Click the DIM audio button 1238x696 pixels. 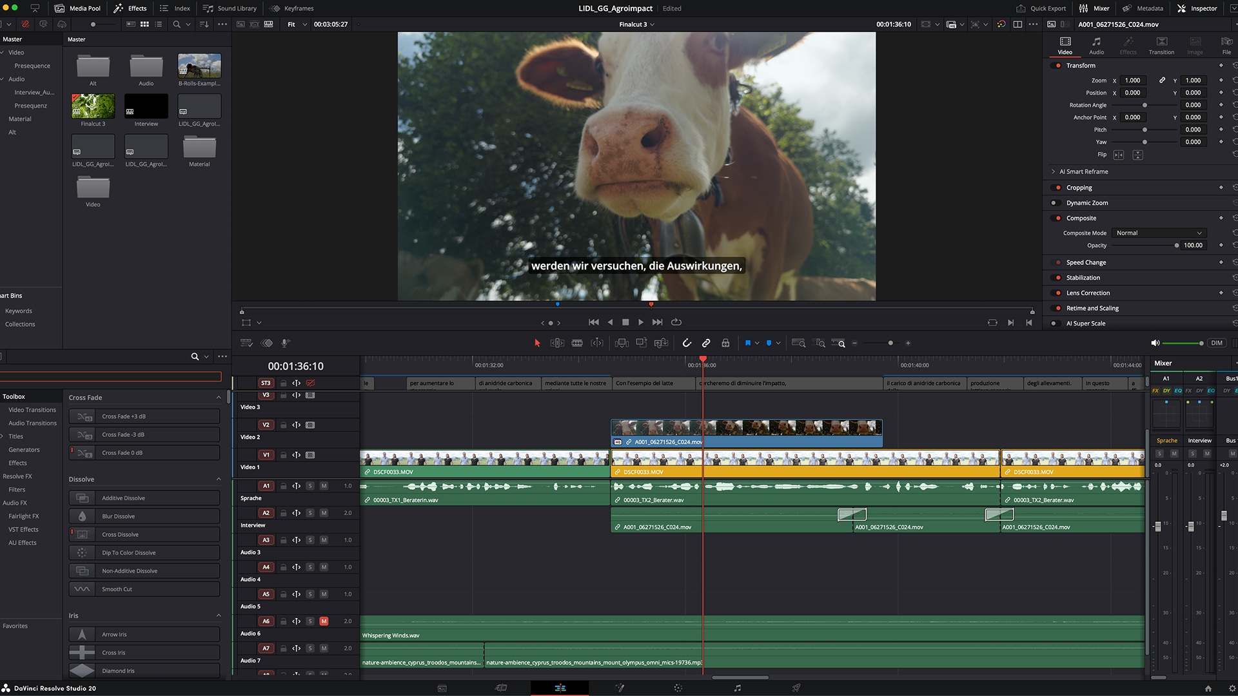(1216, 343)
